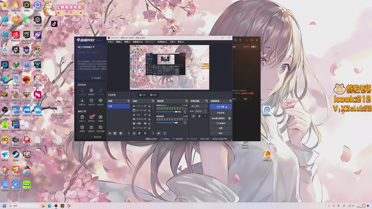This screenshot has height=209, width=372.
Task: Open the 编辑(E) menu in OBS
Action: (119, 42)
